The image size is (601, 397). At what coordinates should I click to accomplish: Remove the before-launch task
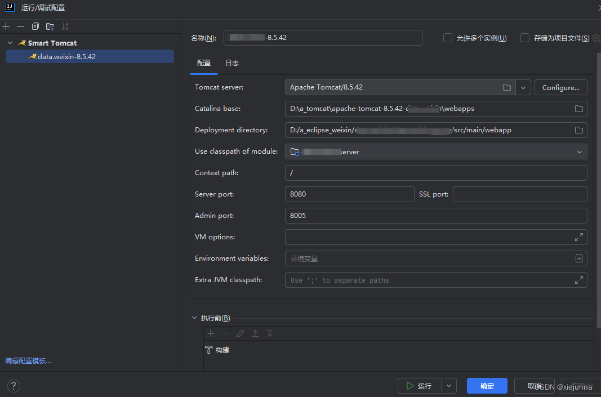(x=225, y=333)
